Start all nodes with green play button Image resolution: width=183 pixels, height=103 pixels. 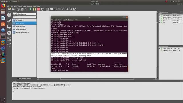pyautogui.click(x=31, y=9)
